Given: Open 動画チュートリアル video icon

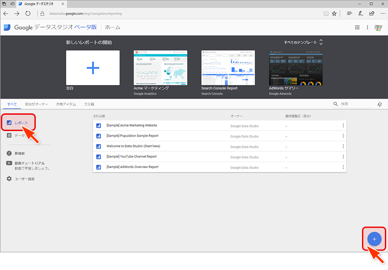Looking at the screenshot, I should pyautogui.click(x=9, y=163).
